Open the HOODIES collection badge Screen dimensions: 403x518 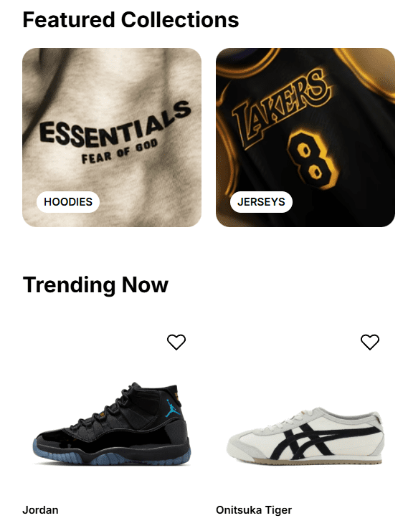[68, 202]
